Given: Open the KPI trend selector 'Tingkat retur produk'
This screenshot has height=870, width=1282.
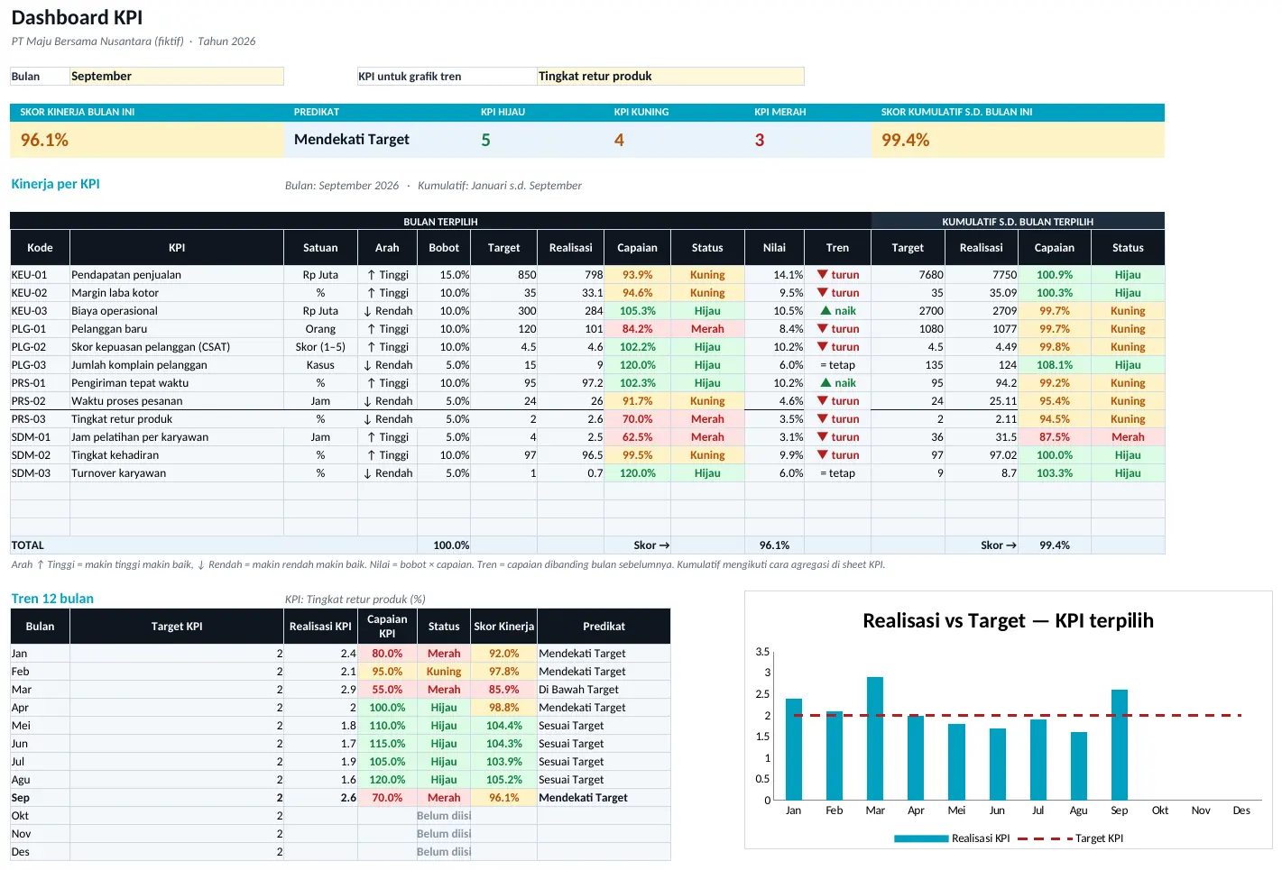Looking at the screenshot, I should pyautogui.click(x=670, y=77).
